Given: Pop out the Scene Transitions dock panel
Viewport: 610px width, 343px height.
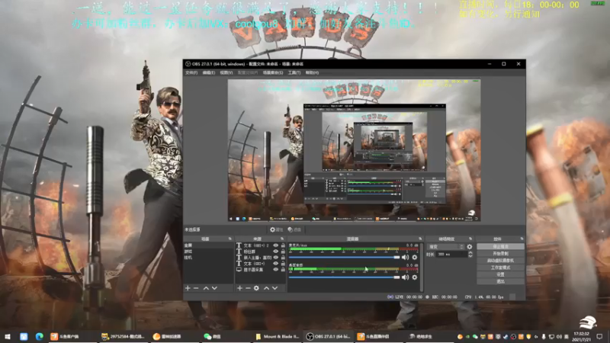Looking at the screenshot, I should 470,239.
